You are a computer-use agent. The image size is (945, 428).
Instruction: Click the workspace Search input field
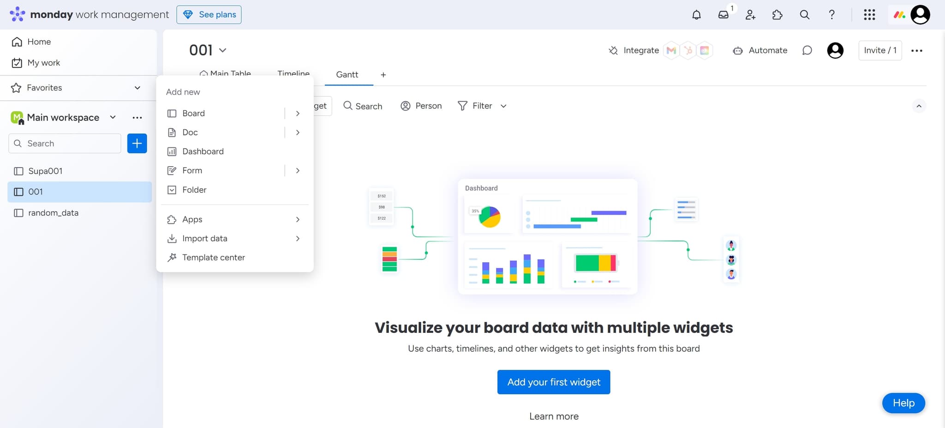coord(69,144)
